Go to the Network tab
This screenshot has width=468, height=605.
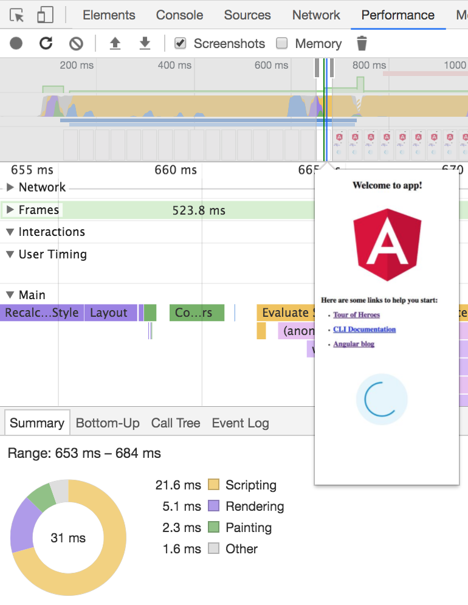coord(316,15)
